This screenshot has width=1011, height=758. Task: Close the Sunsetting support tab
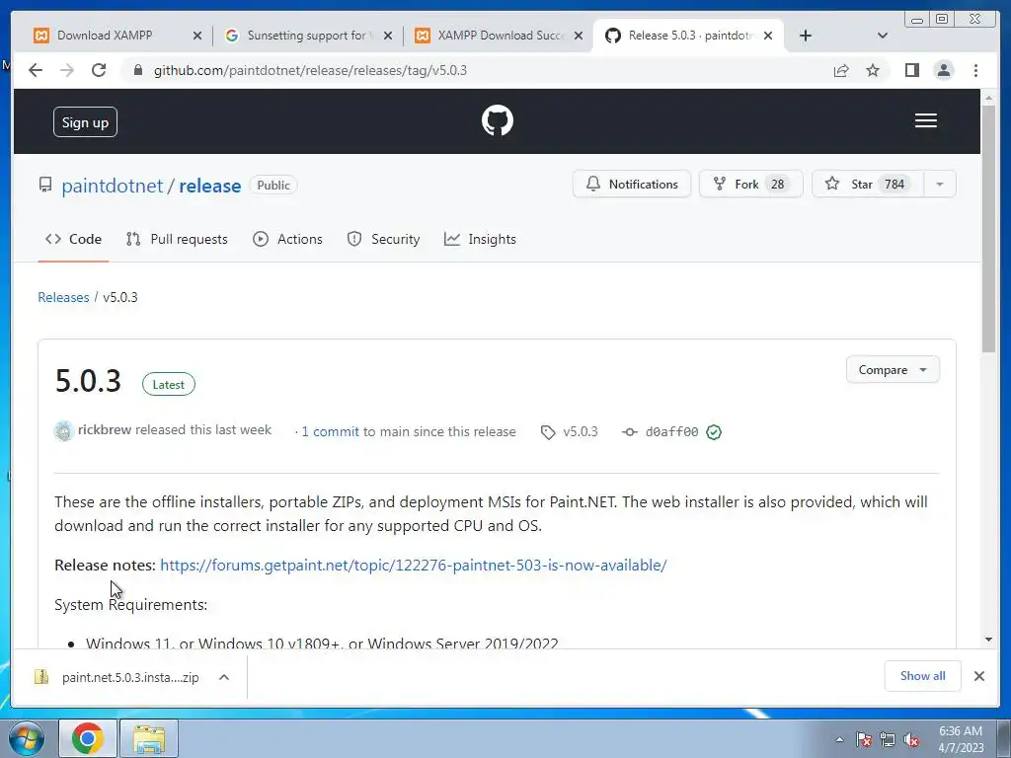click(x=387, y=36)
